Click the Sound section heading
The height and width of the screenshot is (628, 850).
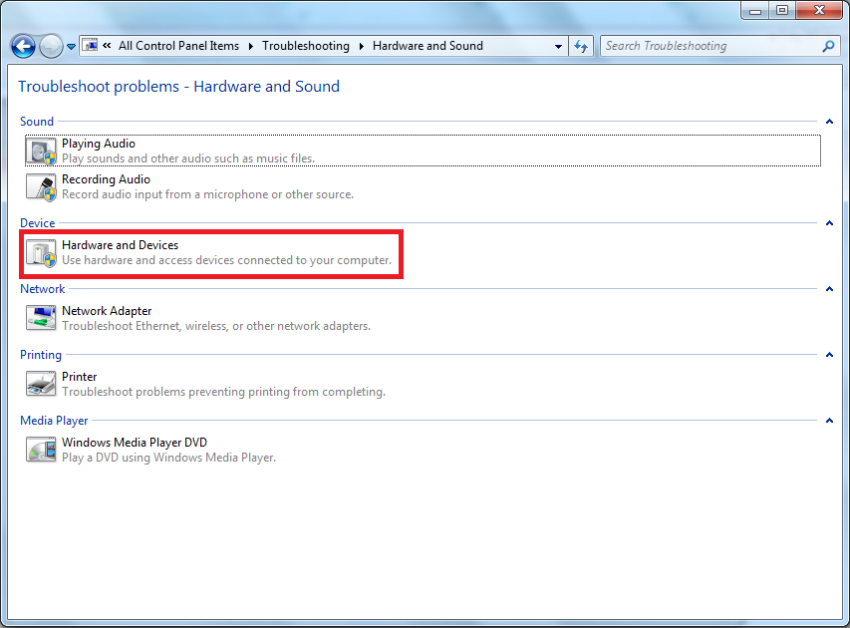pos(37,122)
